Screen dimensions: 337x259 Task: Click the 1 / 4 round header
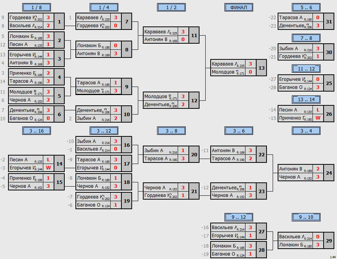tap(104, 7)
